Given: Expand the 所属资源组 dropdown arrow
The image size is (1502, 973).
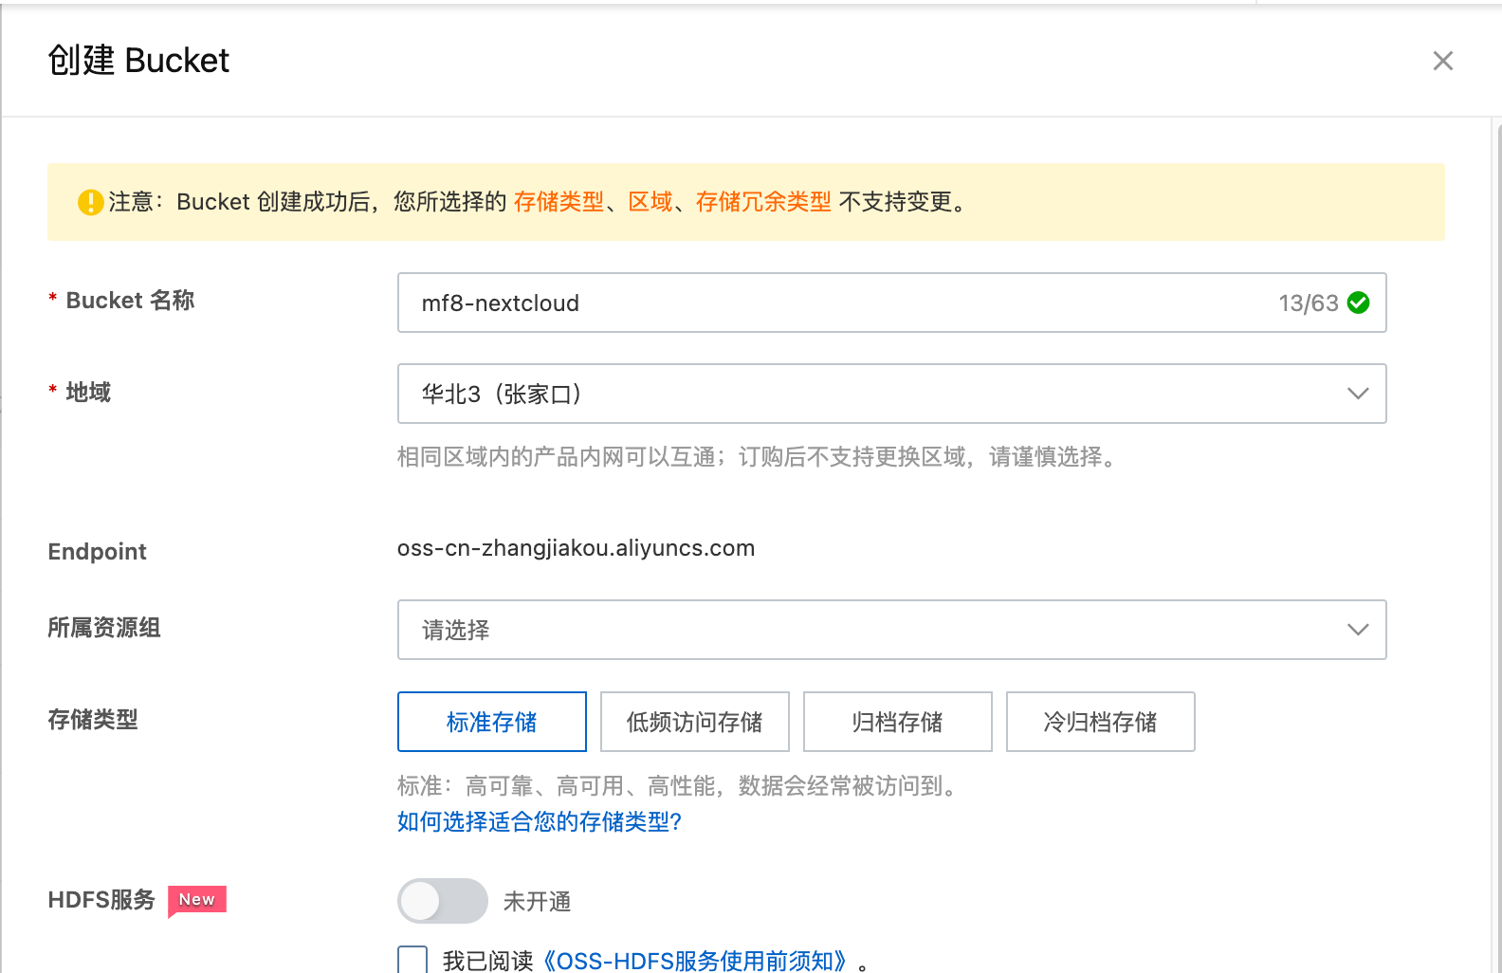Looking at the screenshot, I should pos(1358,630).
